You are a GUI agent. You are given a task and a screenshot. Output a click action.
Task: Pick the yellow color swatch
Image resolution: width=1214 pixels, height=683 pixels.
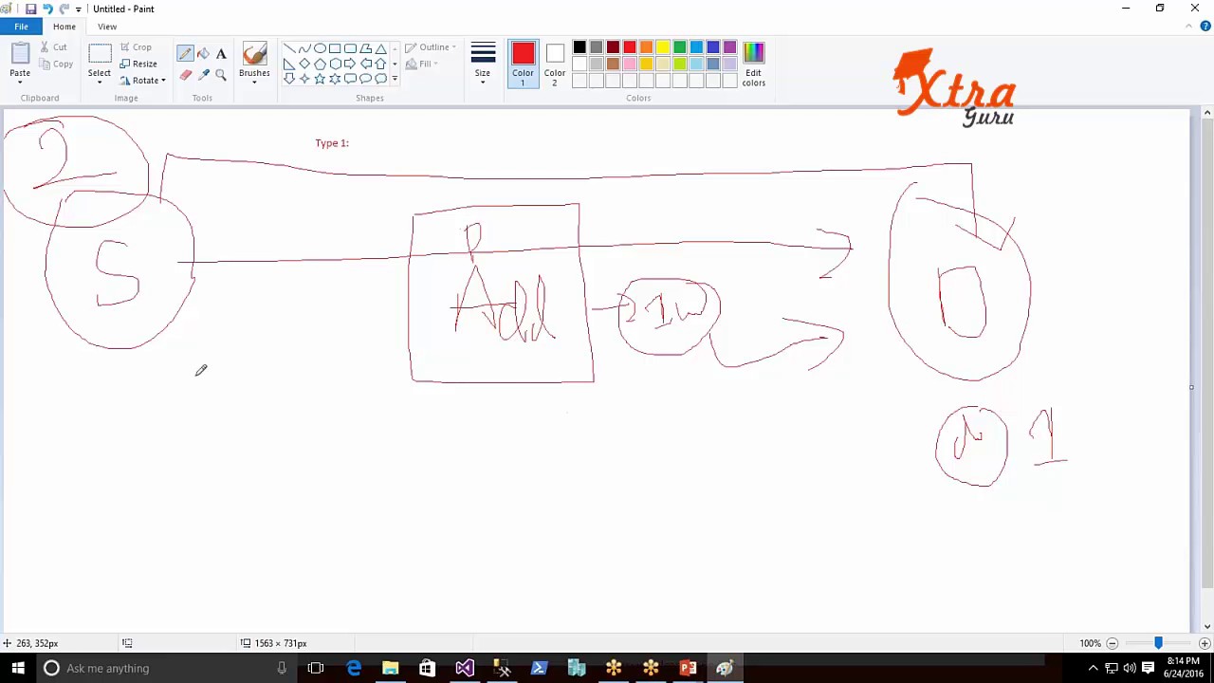click(663, 47)
